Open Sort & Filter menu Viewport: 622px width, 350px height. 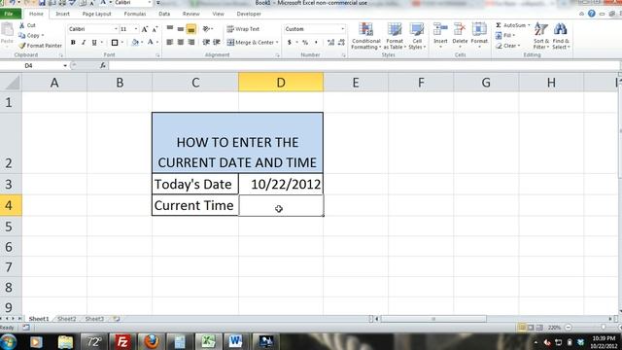click(x=541, y=36)
